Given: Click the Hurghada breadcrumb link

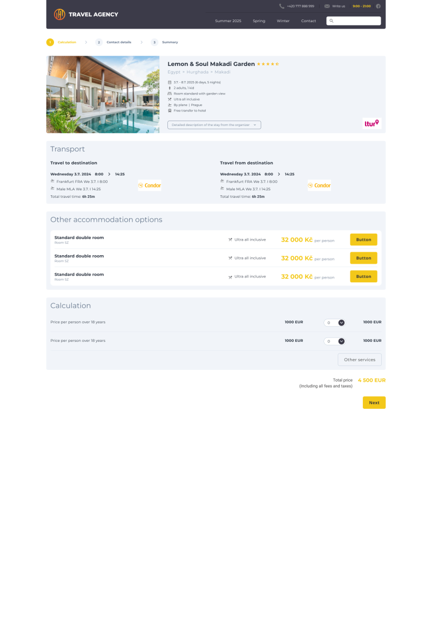Looking at the screenshot, I should (x=198, y=72).
